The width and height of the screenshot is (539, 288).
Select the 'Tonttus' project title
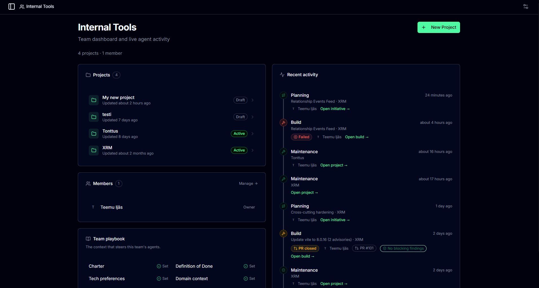pos(110,131)
